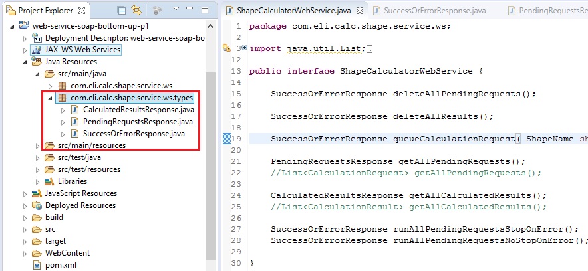Viewport: 588px width, 271px height.
Task: Click deleteAllPendingRequests() on line 15
Action: pos(465,94)
